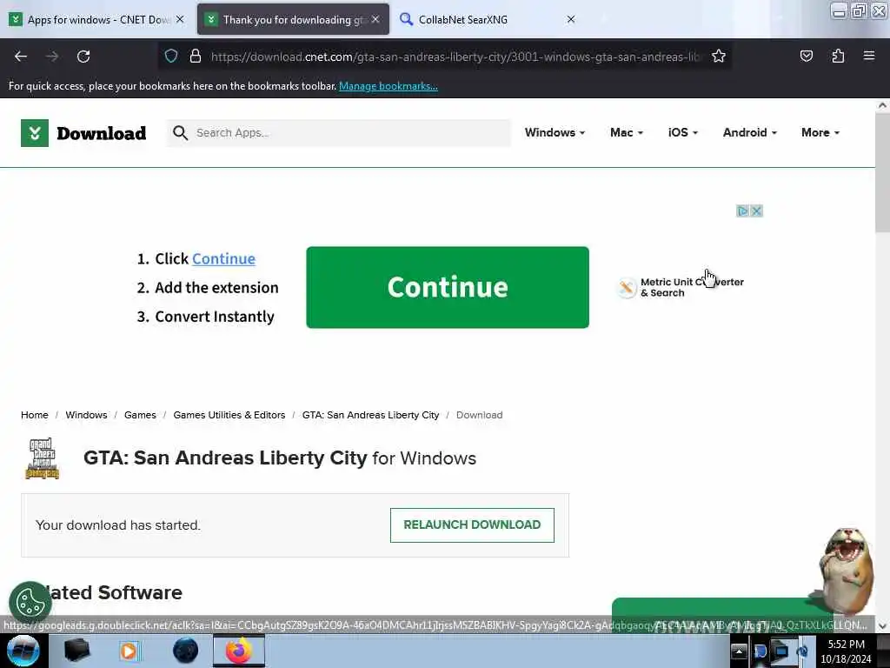
Task: Click the search magnifier icon
Action: coord(180,133)
